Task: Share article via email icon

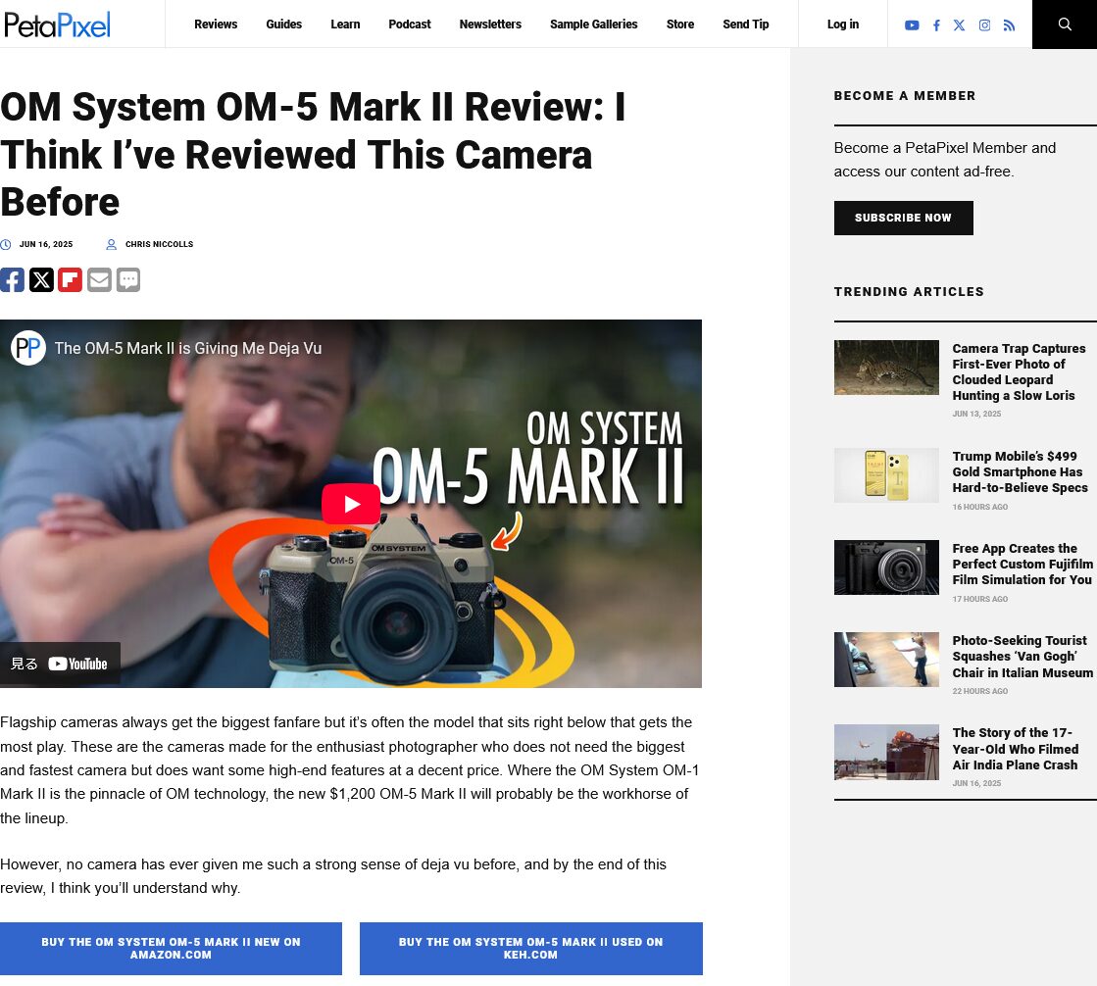Action: [x=99, y=279]
